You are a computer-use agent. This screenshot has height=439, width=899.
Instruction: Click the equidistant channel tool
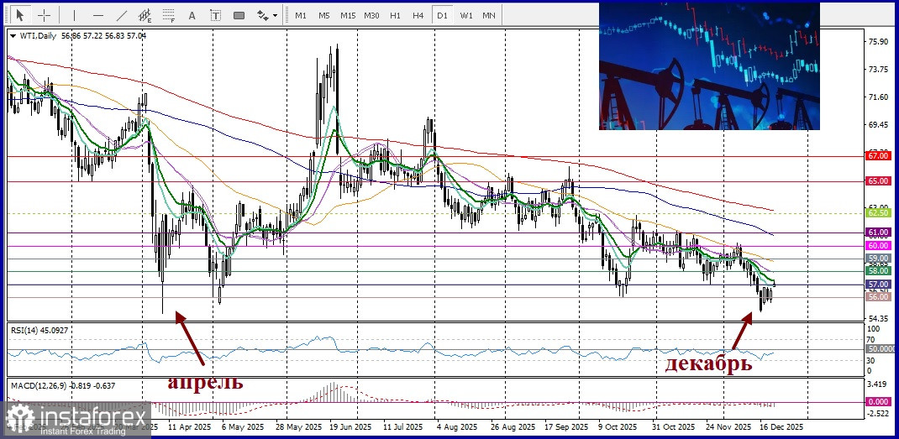tap(145, 15)
